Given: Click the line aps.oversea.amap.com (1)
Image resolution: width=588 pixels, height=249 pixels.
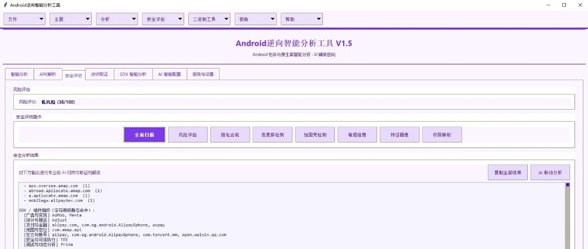Looking at the screenshot, I should (x=57, y=186).
